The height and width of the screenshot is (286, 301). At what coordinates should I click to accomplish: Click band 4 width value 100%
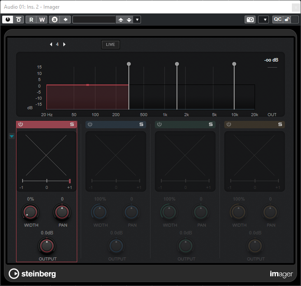click(239, 199)
